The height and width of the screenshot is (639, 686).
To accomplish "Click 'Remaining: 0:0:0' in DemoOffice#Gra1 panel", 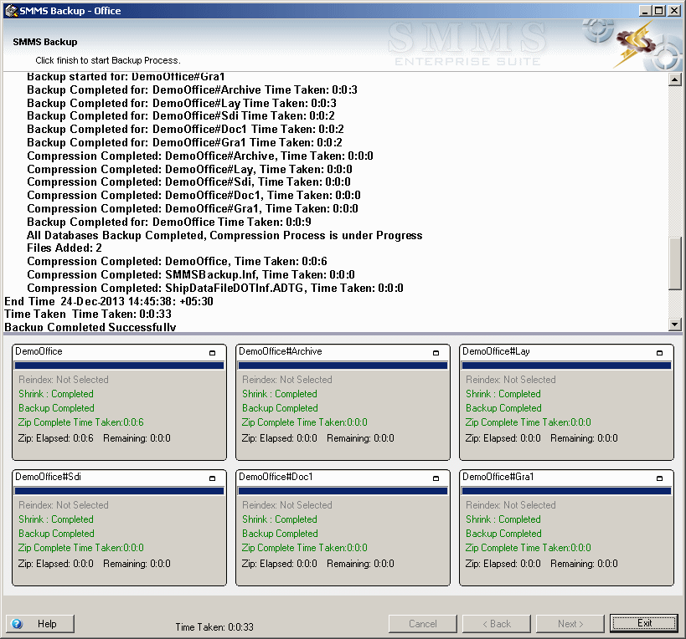I will coord(584,564).
